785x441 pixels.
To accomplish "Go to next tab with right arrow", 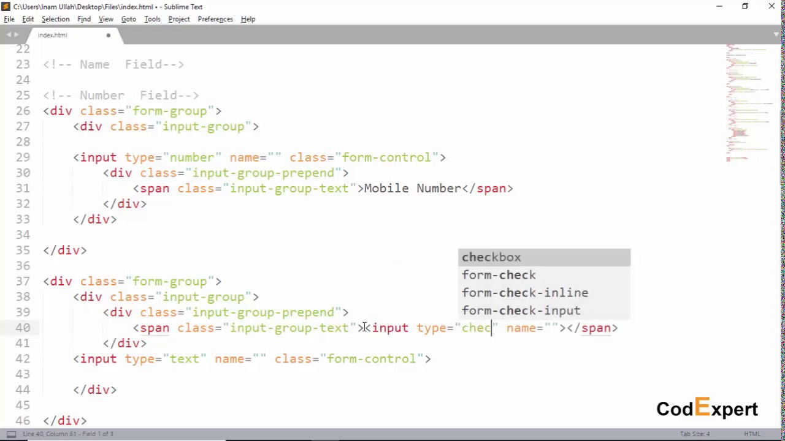I will click(16, 35).
